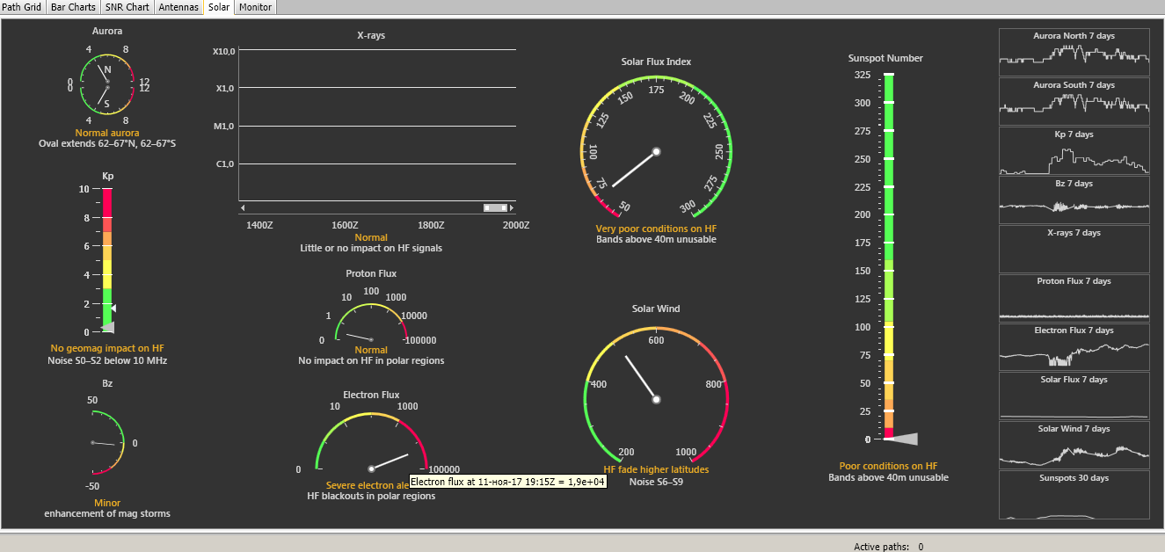Image resolution: width=1165 pixels, height=552 pixels.
Task: Click the '1400Z' time axis label
Action: pos(259,225)
